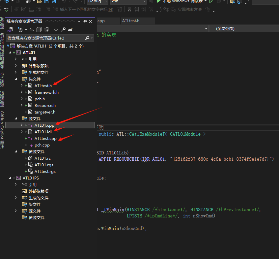
Task: Collapse the ATL01 project node
Action: (x=10, y=52)
